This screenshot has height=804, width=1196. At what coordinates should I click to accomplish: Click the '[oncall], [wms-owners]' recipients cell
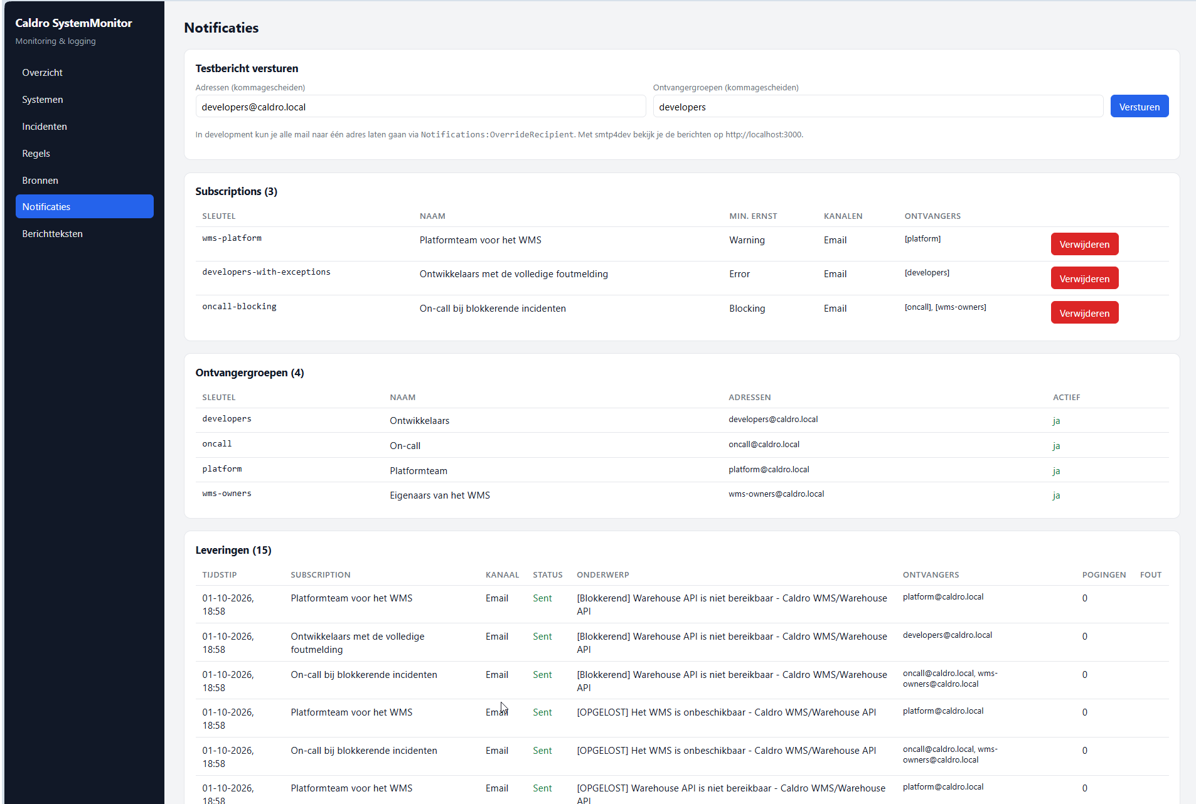[945, 307]
